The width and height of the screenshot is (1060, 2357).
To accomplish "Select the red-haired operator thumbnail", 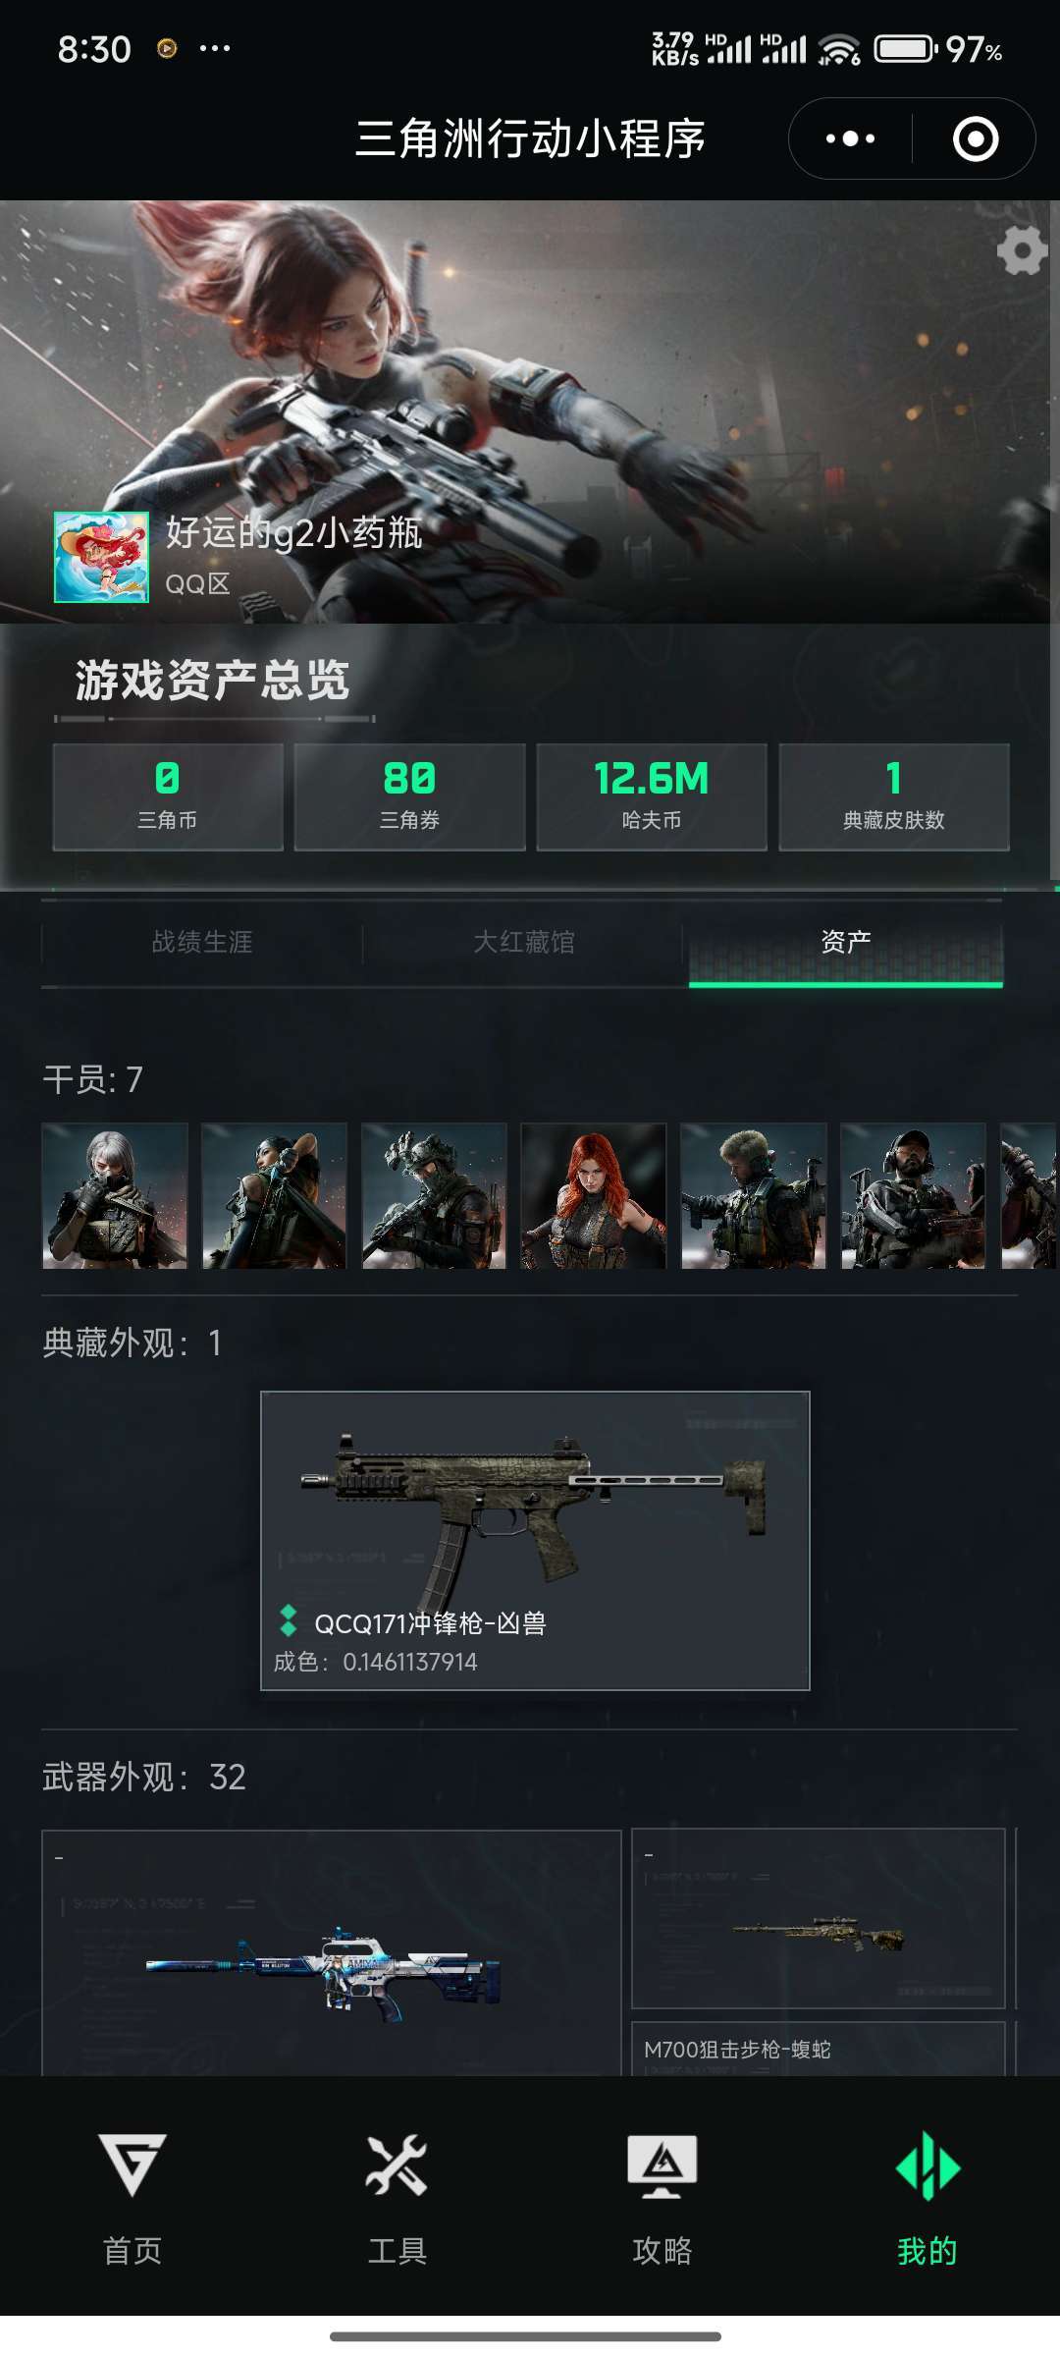I will 594,1195.
